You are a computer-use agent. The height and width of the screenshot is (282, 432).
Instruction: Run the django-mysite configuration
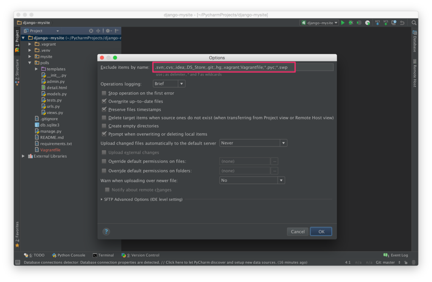(343, 23)
